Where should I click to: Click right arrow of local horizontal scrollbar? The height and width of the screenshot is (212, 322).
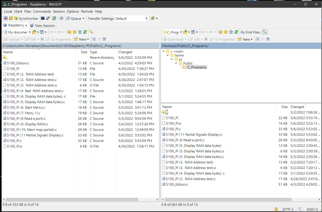pyautogui.click(x=157, y=199)
